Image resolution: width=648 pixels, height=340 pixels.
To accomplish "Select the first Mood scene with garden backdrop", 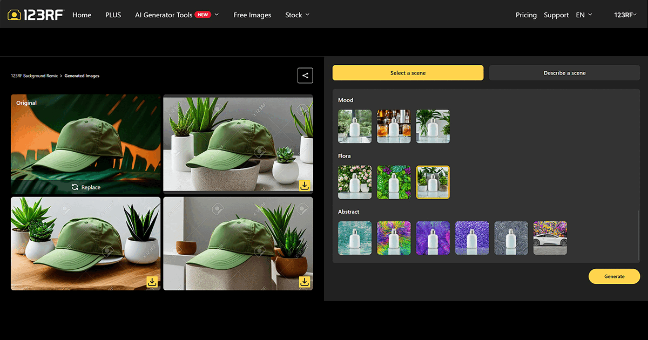I will pos(355,126).
